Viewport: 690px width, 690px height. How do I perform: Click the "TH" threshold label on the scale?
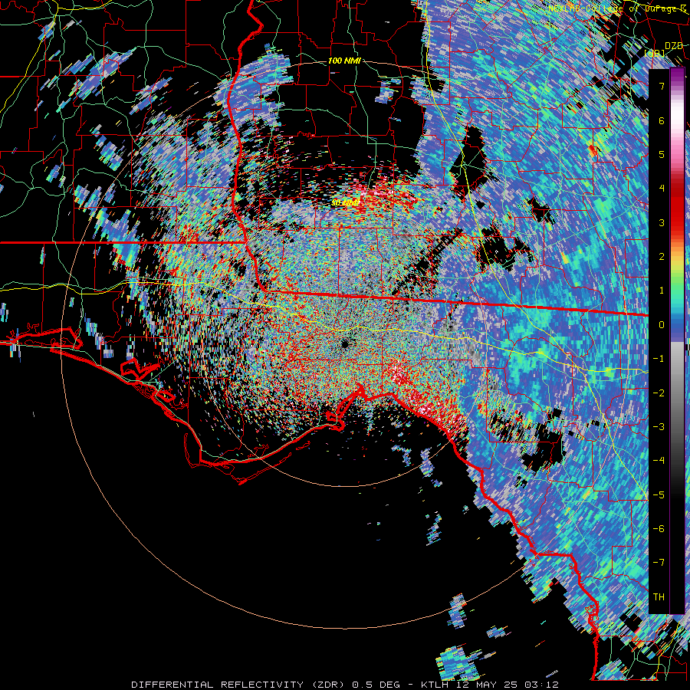click(659, 596)
